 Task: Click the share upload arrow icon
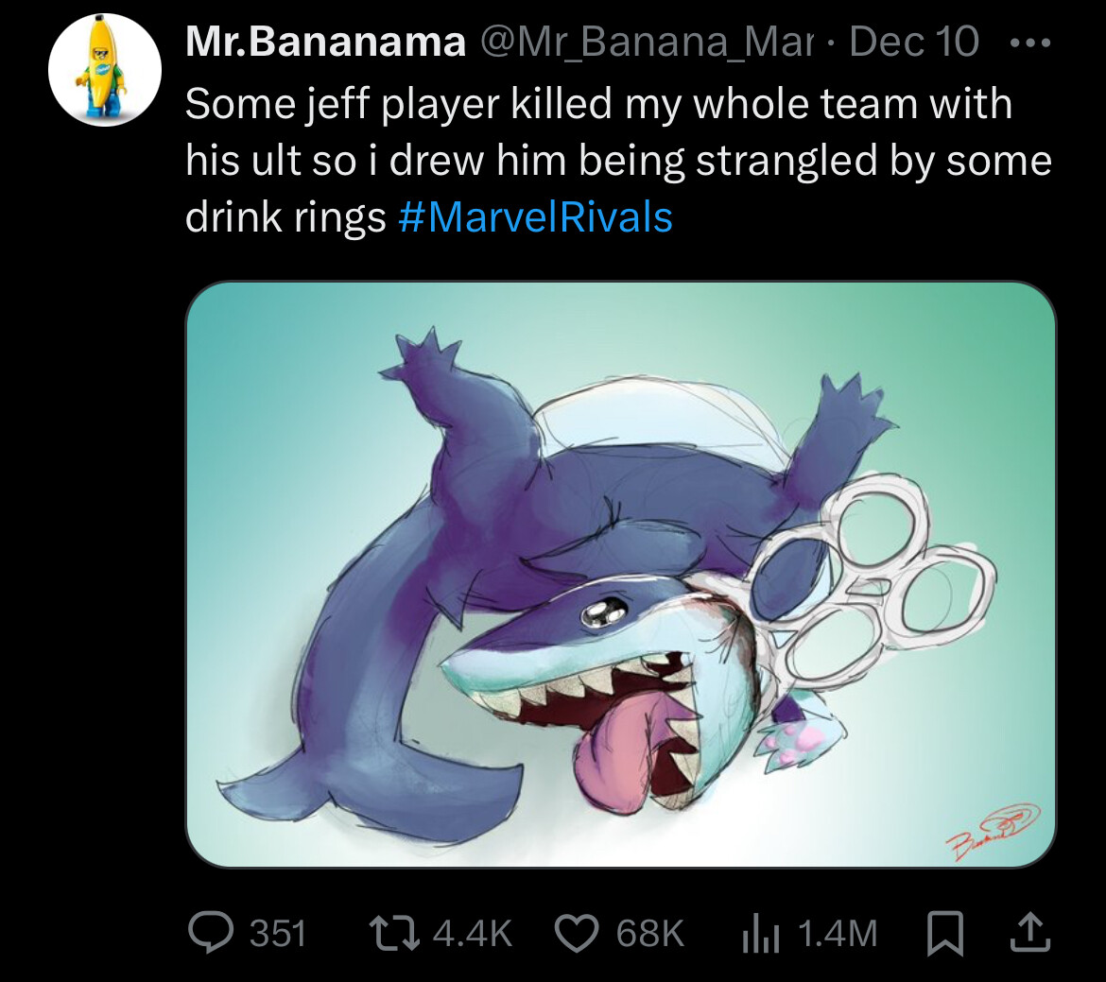1030,931
